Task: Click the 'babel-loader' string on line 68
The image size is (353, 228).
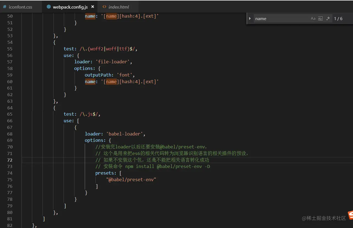Action: (x=125, y=134)
